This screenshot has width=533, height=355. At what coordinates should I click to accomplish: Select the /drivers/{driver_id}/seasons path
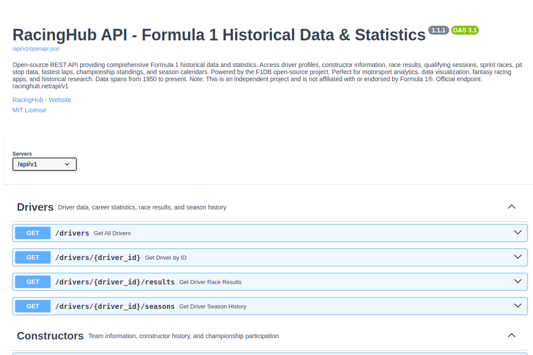pyautogui.click(x=115, y=306)
